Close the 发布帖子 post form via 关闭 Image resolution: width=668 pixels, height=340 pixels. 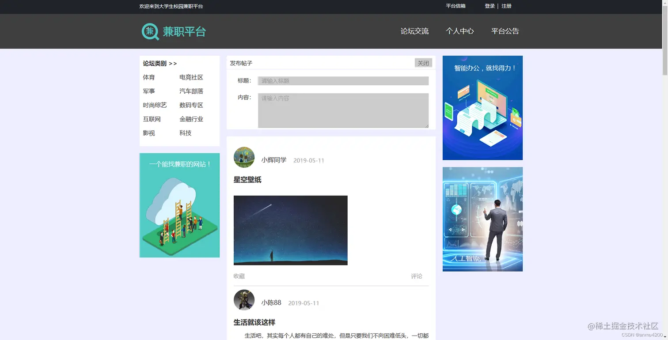[x=423, y=63]
